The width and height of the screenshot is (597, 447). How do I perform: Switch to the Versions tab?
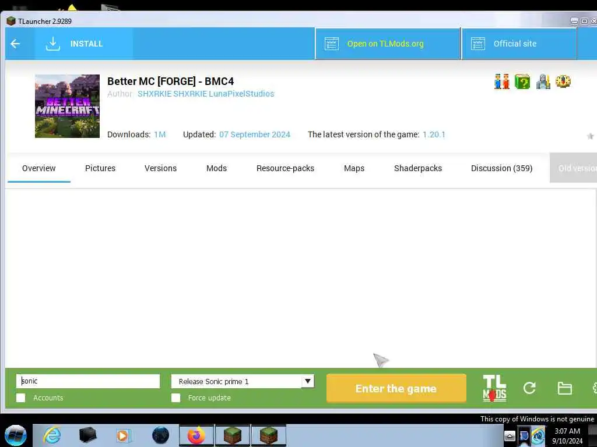(160, 168)
